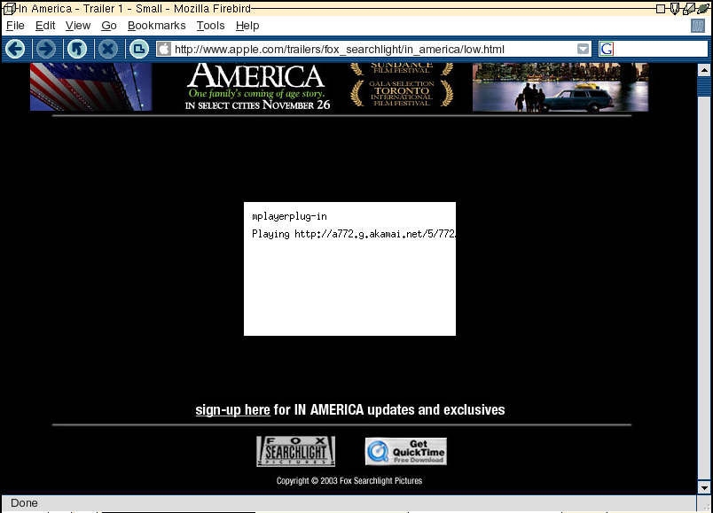713x513 pixels.
Task: Click the Firebird throbber icon
Action: click(698, 26)
